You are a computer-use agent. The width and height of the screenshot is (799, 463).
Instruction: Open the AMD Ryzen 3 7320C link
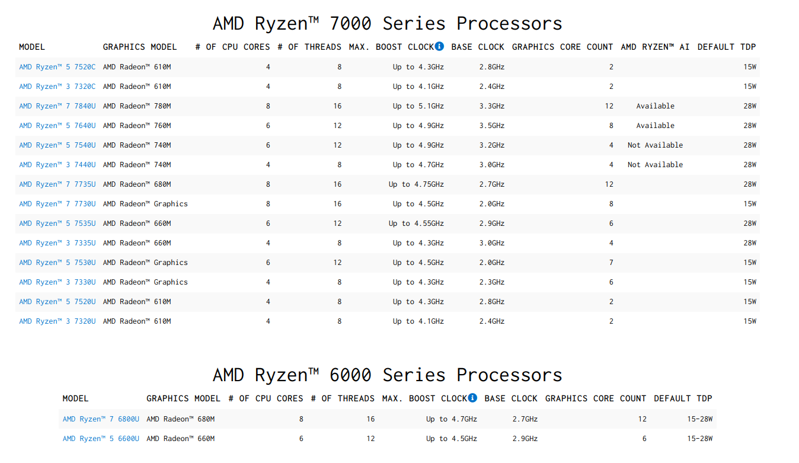click(57, 87)
